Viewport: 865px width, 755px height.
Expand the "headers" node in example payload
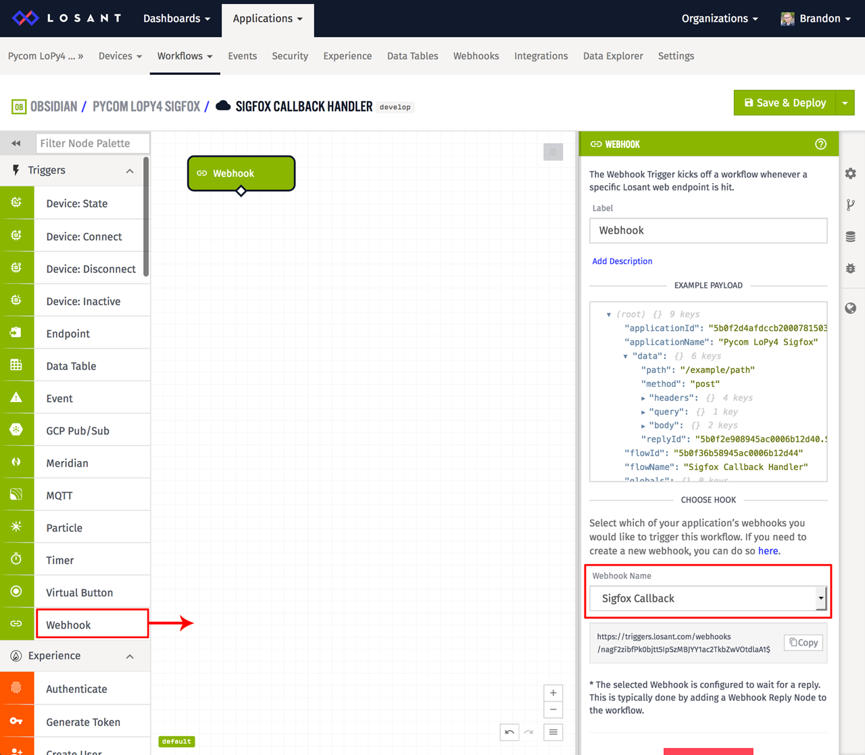pyautogui.click(x=643, y=398)
